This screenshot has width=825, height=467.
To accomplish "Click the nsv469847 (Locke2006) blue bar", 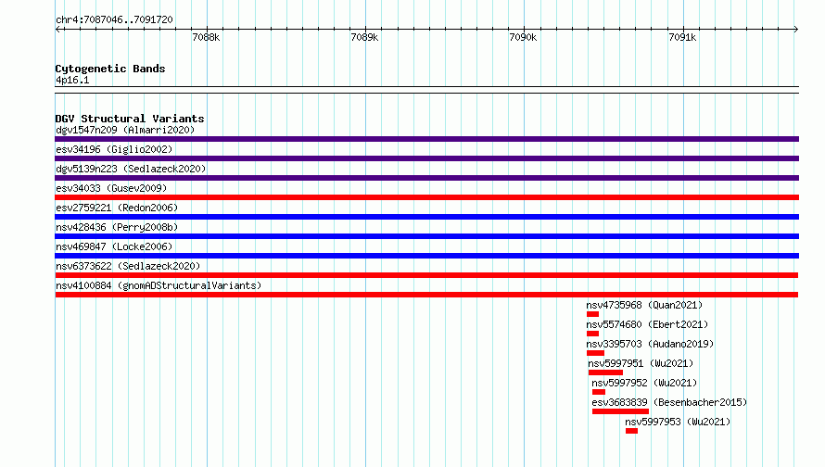I will pos(426,256).
